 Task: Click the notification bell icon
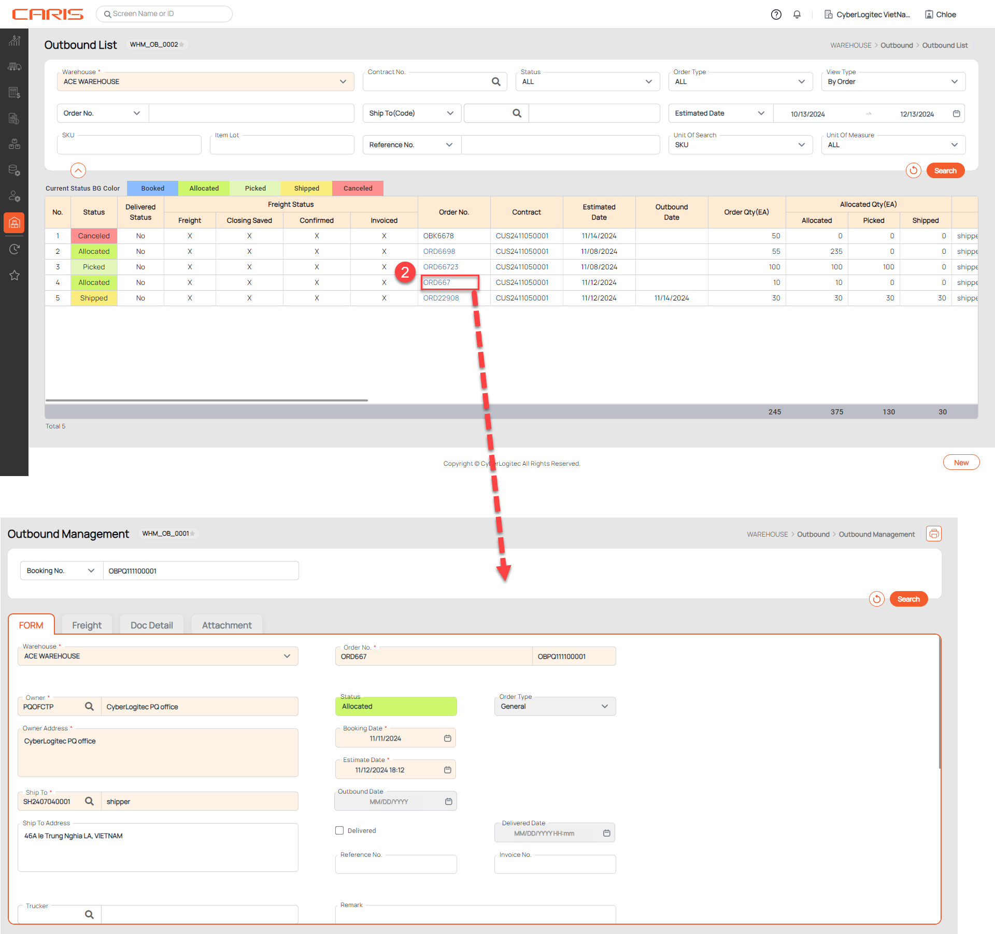coord(797,15)
